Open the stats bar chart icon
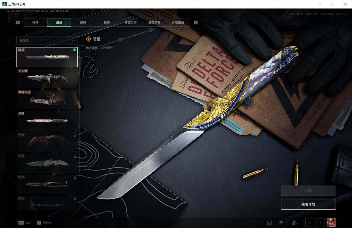The height and width of the screenshot is (228, 352). click(x=270, y=223)
